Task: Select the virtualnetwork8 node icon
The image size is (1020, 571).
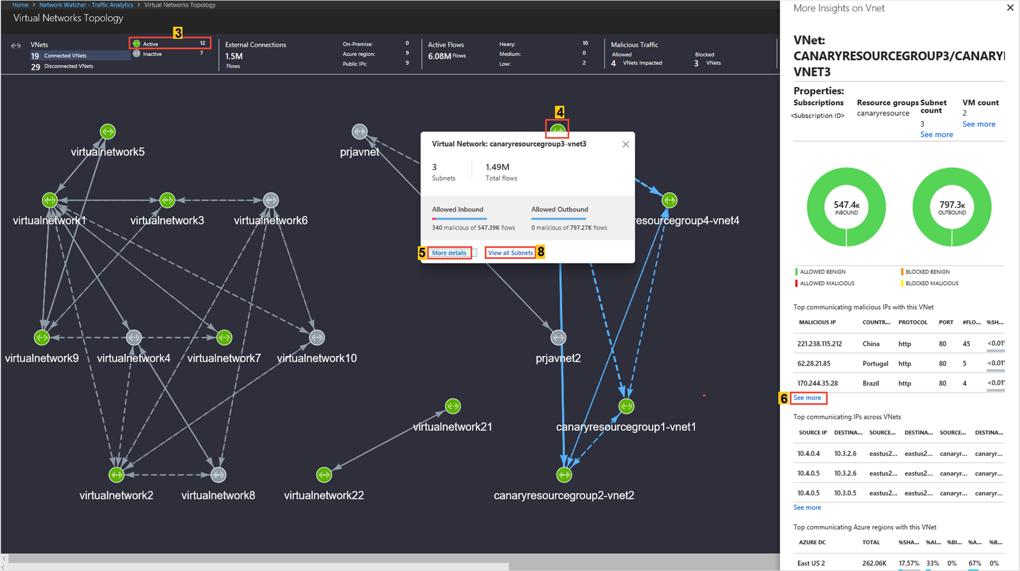Action: pyautogui.click(x=218, y=475)
